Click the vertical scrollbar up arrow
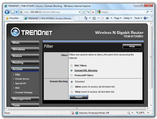This screenshot has height=119, width=157. point(151,24)
